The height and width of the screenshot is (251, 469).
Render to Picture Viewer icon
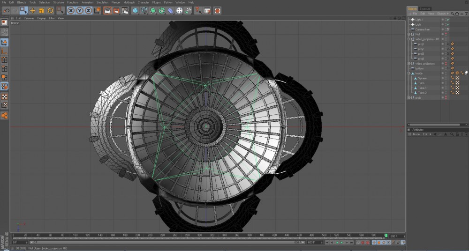pos(116,11)
